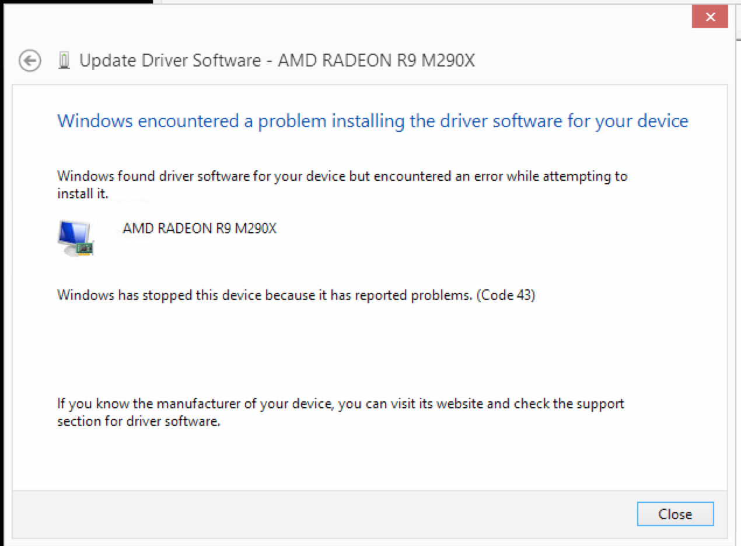Click the Update Driver Software title text
741x546 pixels.
(170, 60)
